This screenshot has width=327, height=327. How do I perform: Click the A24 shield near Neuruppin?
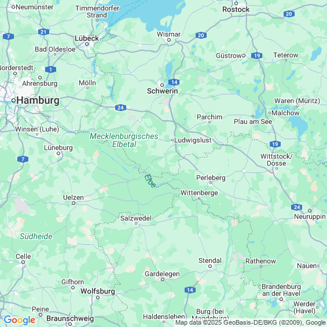[296, 207]
